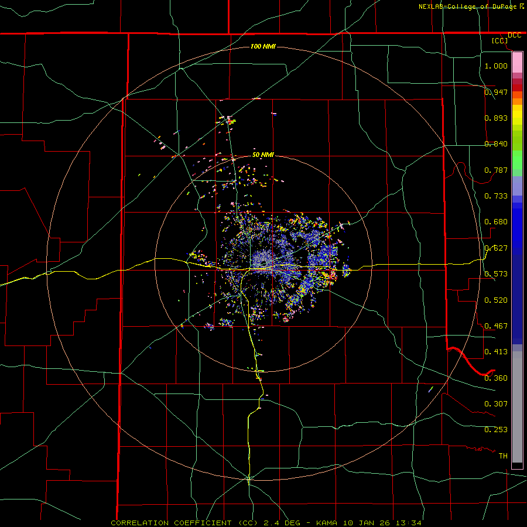Click the 0.627 legend value
This screenshot has height=527, width=527.
pos(496,248)
